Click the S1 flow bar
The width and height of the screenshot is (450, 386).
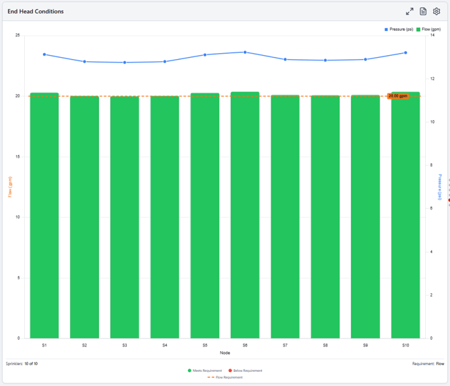(x=44, y=215)
